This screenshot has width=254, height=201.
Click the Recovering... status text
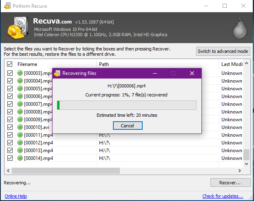coord(17,183)
